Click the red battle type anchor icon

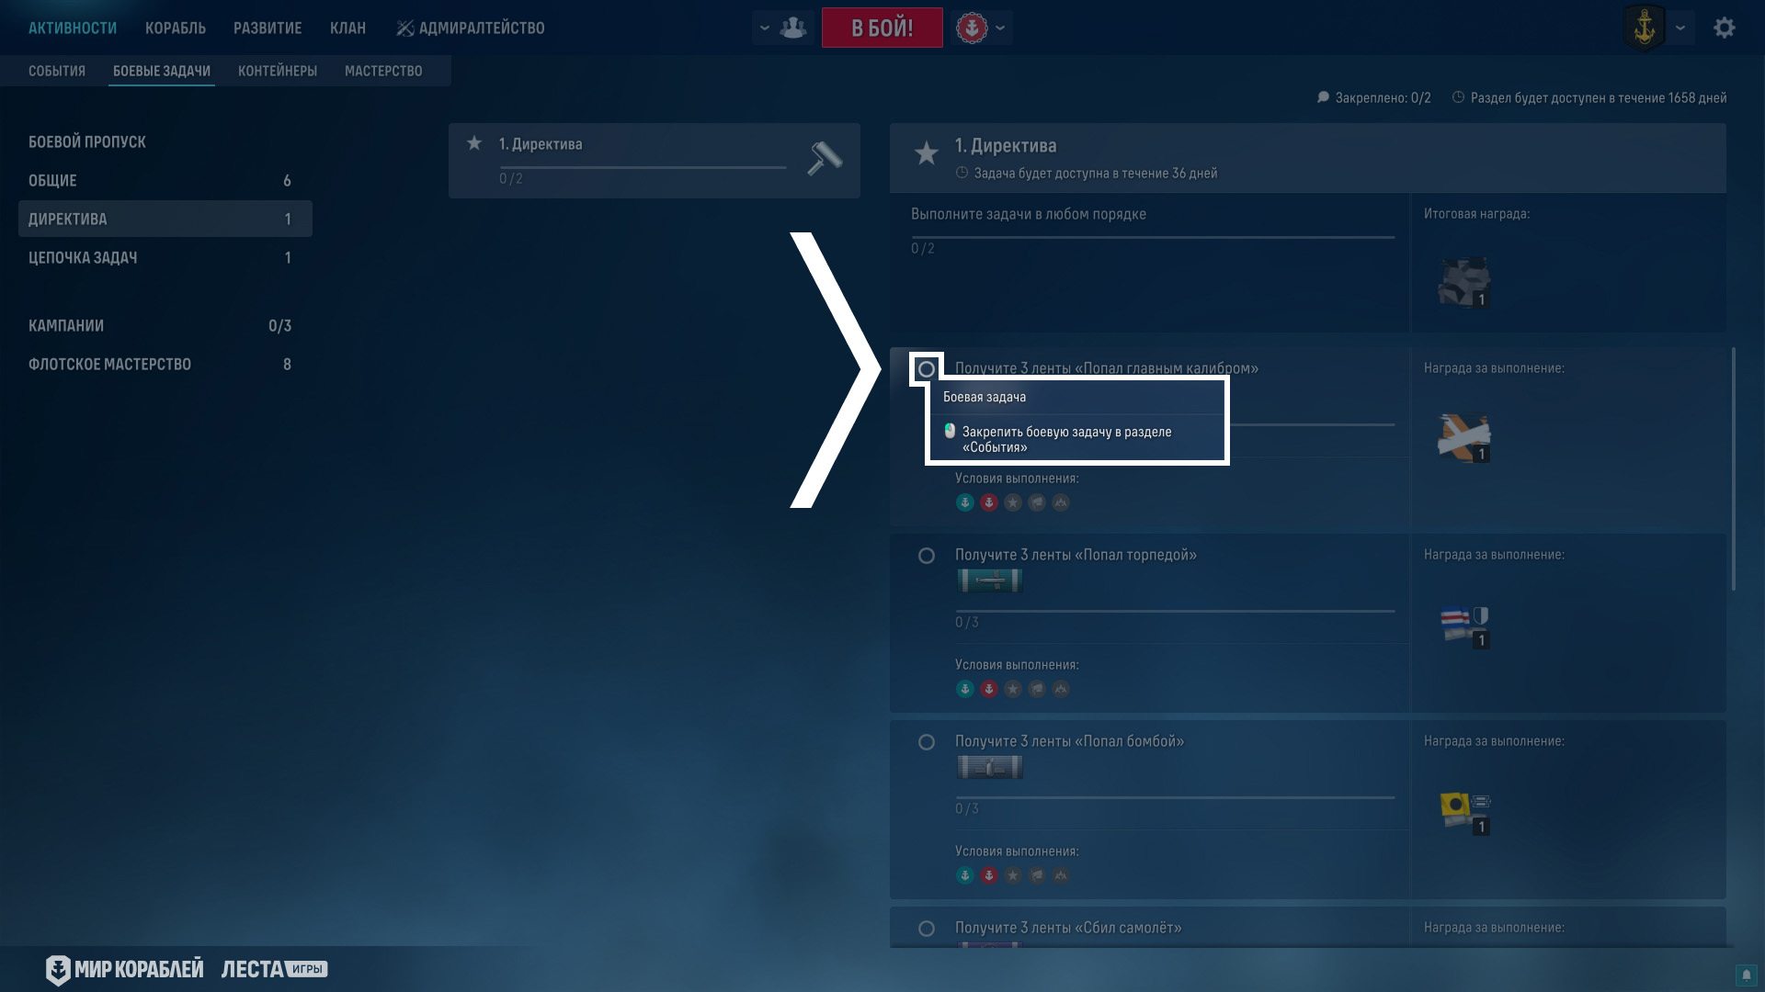coord(972,28)
